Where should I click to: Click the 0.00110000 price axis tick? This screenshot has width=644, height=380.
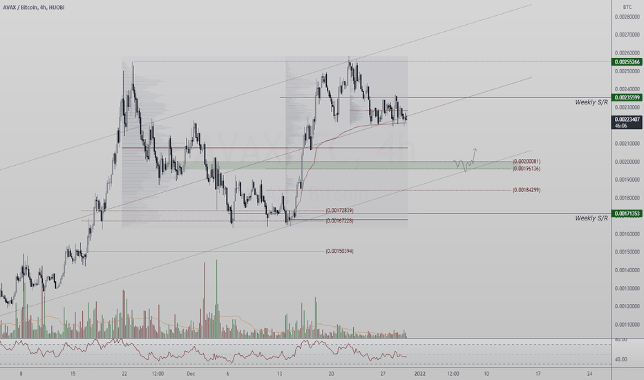pos(627,324)
